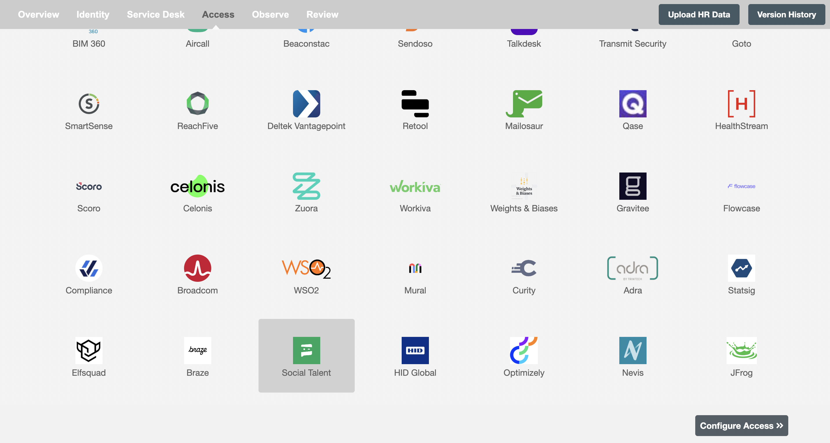This screenshot has width=830, height=443.
Task: Expand the Overview section
Action: [39, 14]
